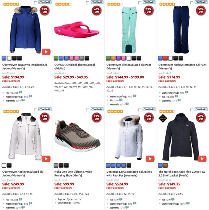Select the orange color swatch for Bliss ski pant

point(113,58)
